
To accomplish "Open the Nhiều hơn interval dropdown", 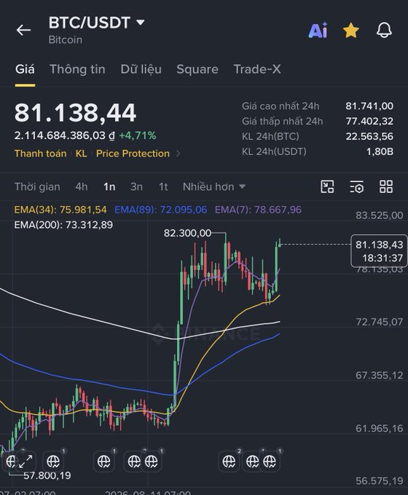I will point(214,186).
